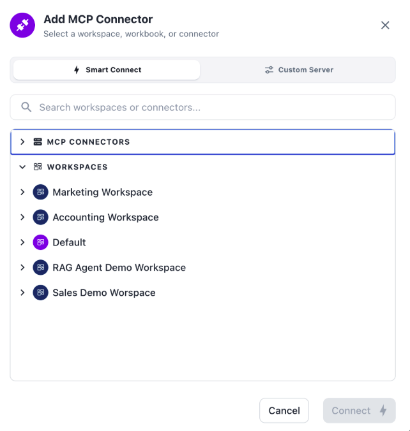This screenshot has width=410, height=431.
Task: Click the magnifier search icon
Action: click(x=26, y=107)
